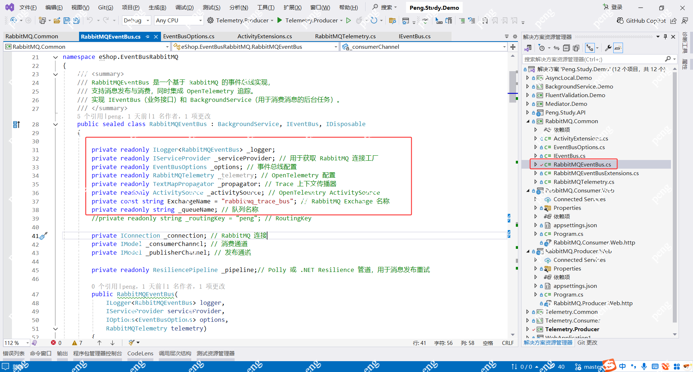The width and height of the screenshot is (693, 372).
Task: Click the Pending Changes Filter clock icon
Action: [x=542, y=48]
